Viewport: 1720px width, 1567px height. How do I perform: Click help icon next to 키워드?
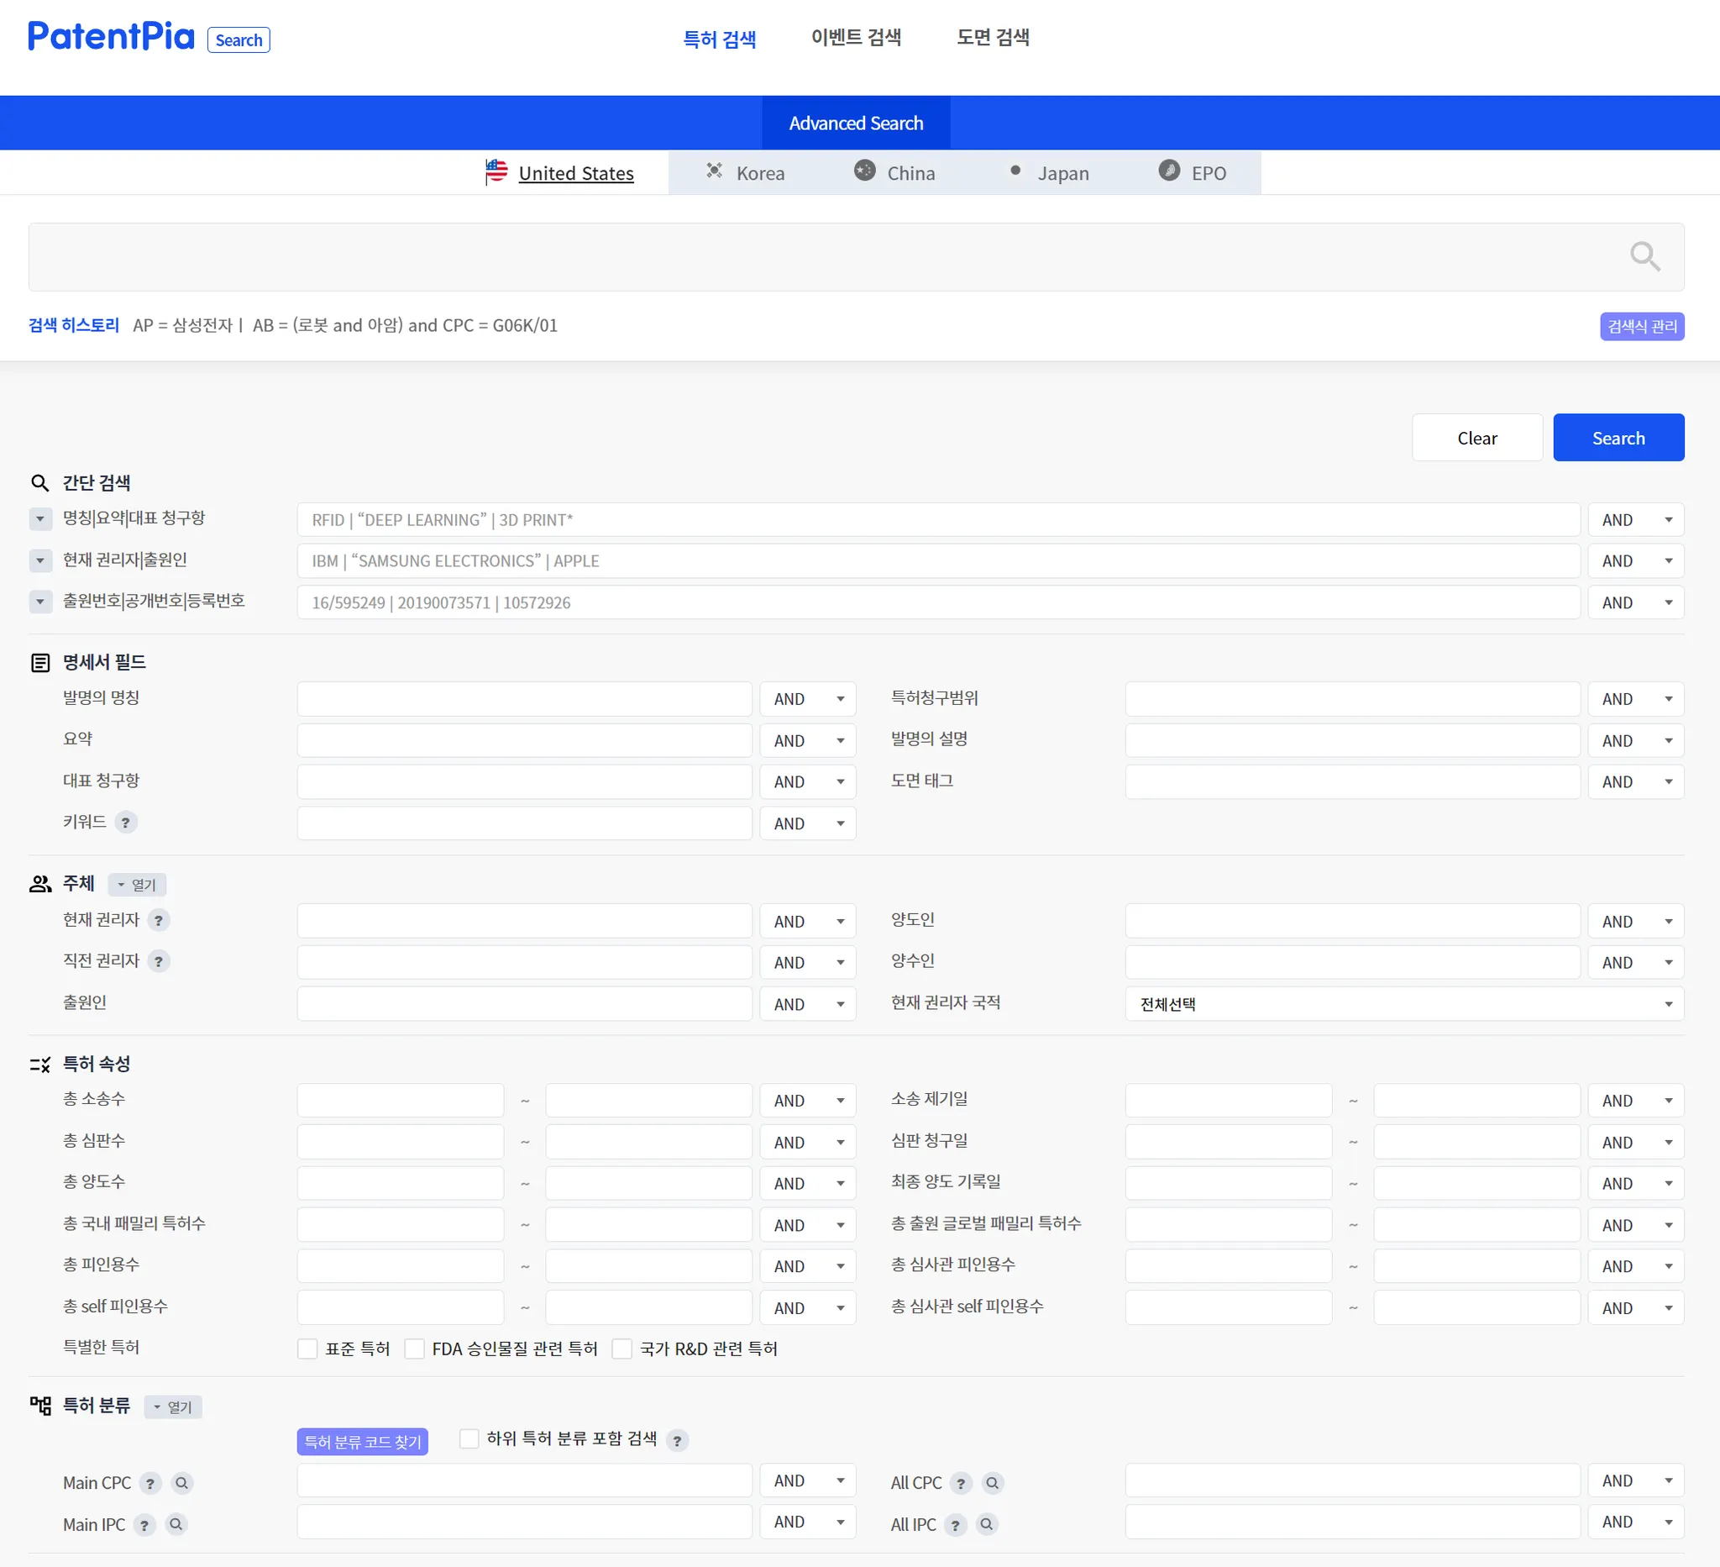coord(125,823)
